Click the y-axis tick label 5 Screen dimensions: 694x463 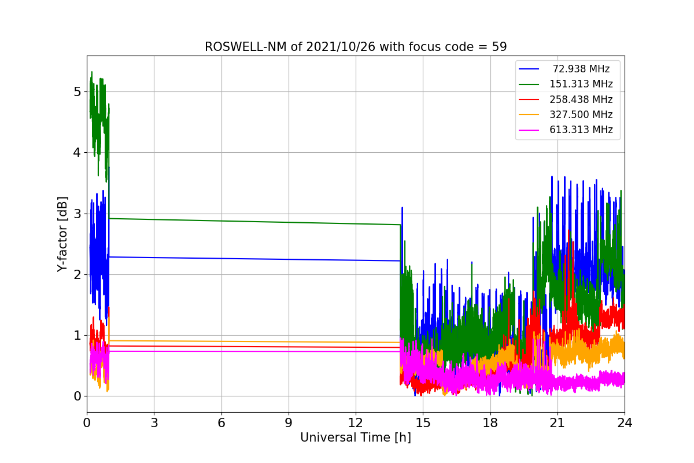tap(77, 91)
